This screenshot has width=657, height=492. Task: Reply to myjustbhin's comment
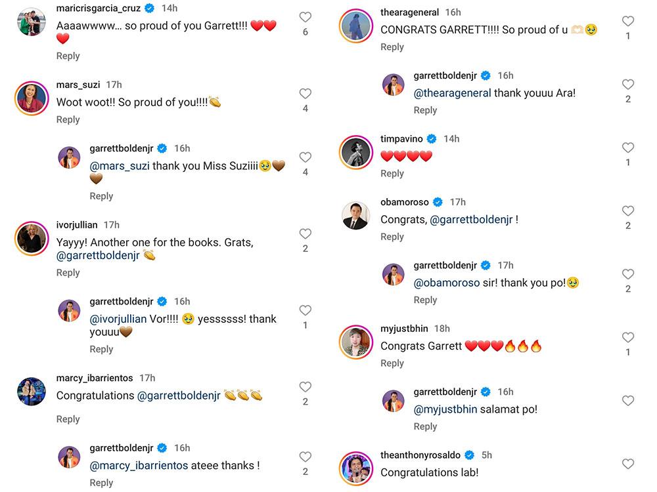pyautogui.click(x=392, y=363)
